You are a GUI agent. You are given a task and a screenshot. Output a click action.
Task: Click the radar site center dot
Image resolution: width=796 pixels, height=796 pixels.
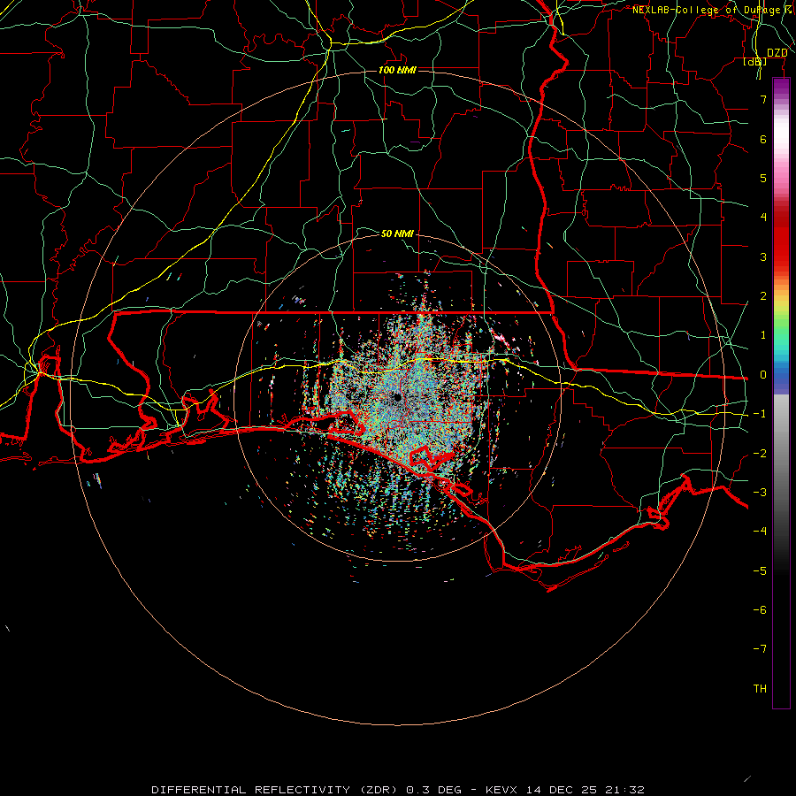[397, 397]
